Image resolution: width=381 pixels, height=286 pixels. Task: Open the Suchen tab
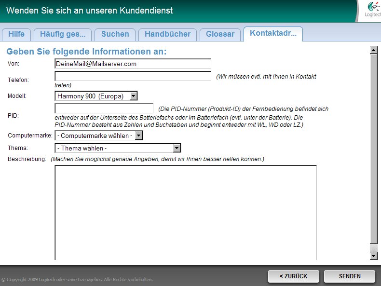click(x=115, y=34)
